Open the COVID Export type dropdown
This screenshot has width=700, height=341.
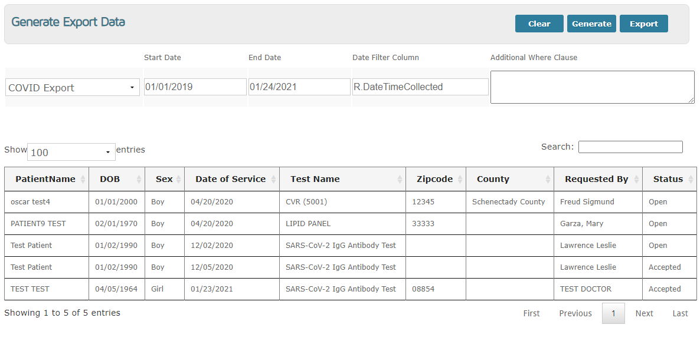tap(73, 87)
